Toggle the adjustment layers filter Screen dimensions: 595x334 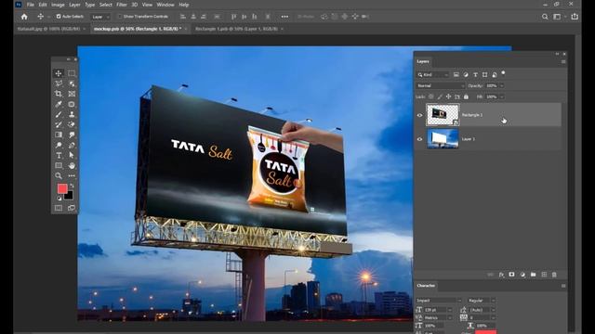pyautogui.click(x=466, y=74)
